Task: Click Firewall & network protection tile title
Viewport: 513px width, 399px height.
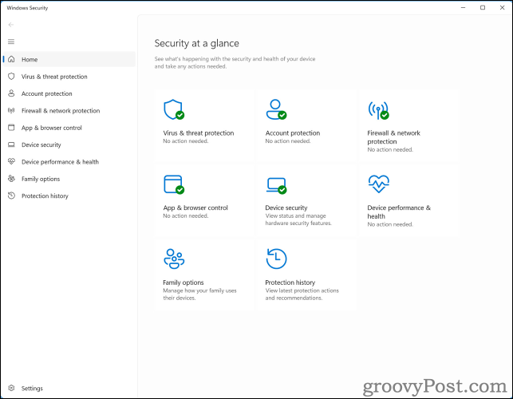Action: [x=393, y=137]
